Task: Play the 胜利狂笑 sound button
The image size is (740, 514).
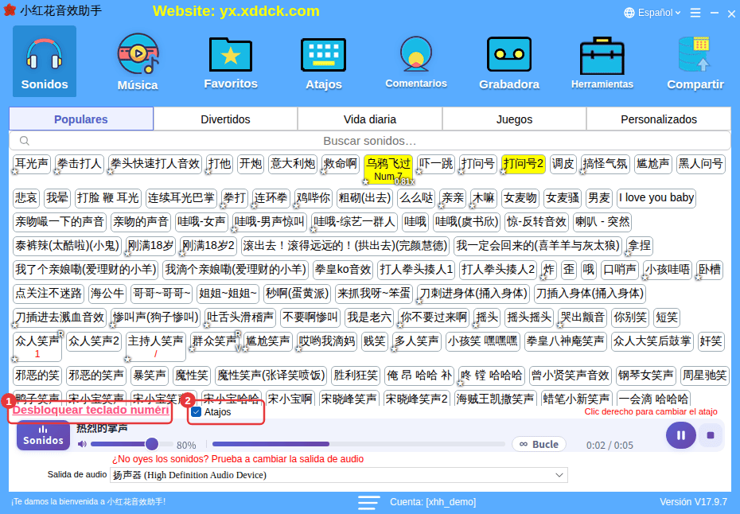Action: tap(356, 376)
